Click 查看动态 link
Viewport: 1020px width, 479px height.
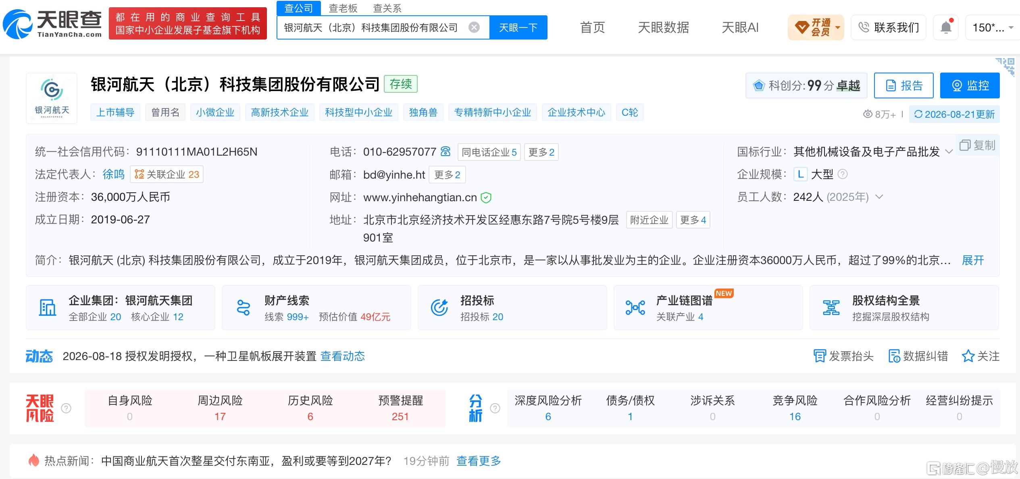pos(343,356)
